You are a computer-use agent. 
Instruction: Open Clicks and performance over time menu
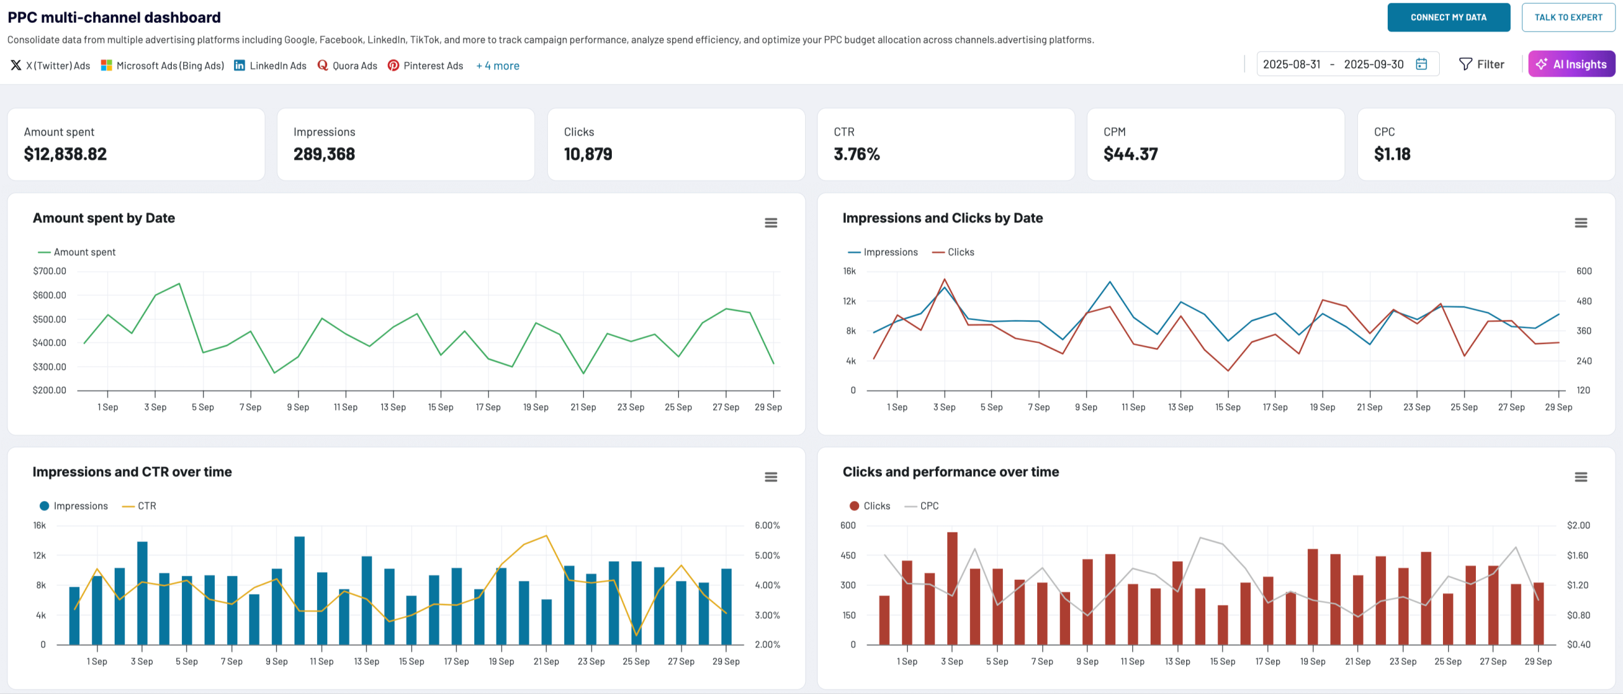(x=1581, y=477)
